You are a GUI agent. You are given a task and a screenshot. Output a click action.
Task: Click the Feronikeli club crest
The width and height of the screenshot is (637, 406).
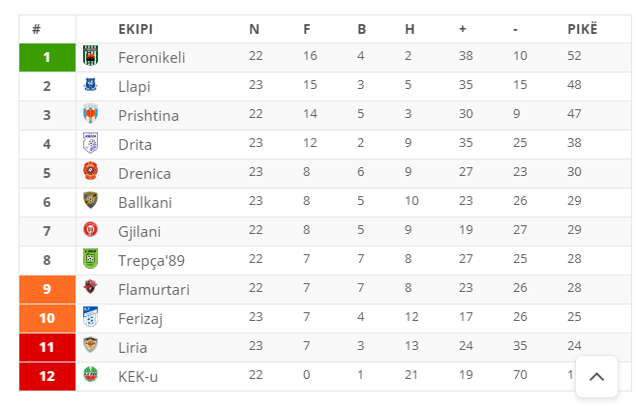pyautogui.click(x=91, y=55)
